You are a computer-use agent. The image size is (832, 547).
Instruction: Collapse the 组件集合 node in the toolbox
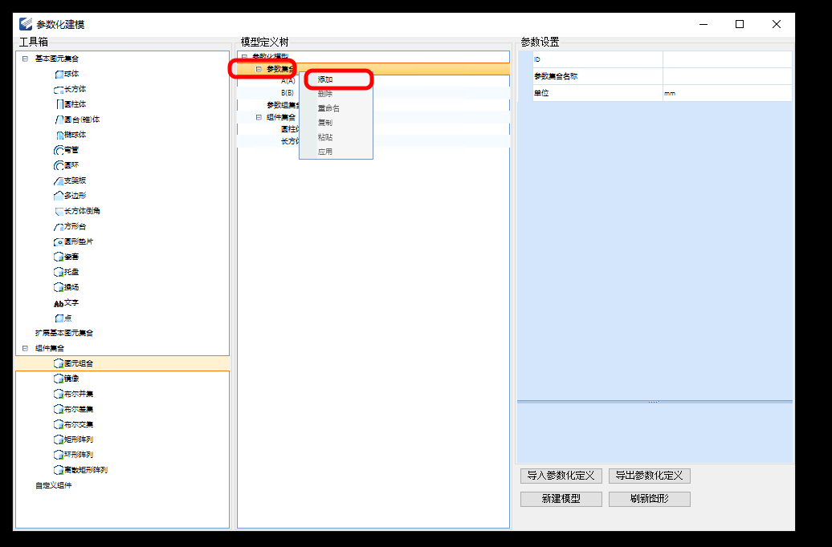coord(25,348)
